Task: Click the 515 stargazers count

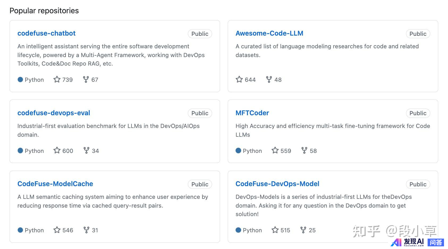Action: click(285, 230)
